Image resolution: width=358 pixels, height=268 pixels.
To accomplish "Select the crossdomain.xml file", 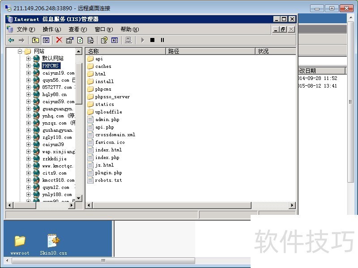I will pos(111,135).
